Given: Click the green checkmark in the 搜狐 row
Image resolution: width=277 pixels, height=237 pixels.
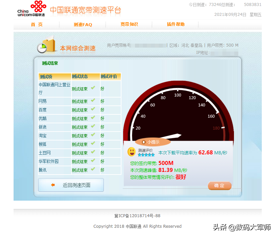Looking at the screenshot, I should pyautogui.click(x=93, y=143).
